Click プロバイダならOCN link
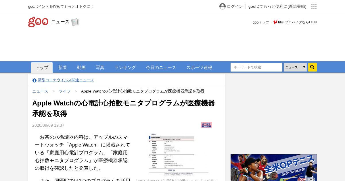The height and width of the screenshot is (181, 345). [x=301, y=22]
